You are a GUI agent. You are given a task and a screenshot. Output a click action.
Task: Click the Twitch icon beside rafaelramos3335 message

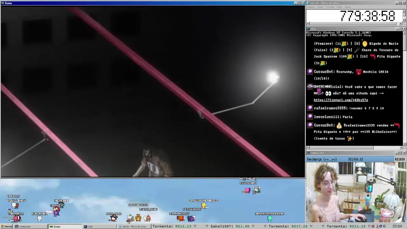point(310,108)
